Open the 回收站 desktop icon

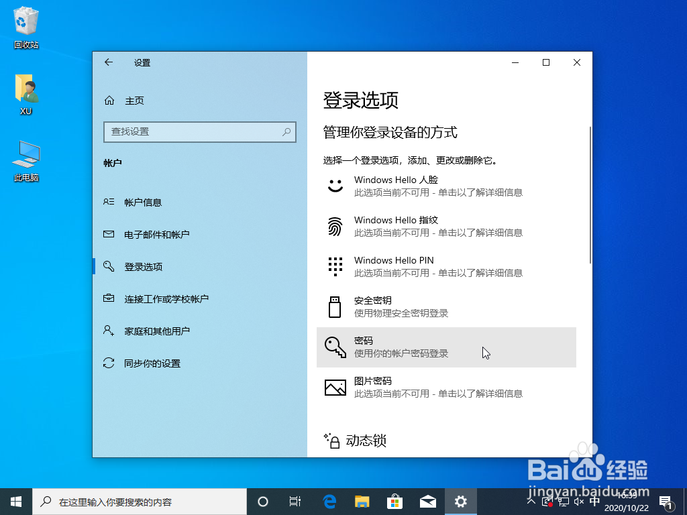26,27
